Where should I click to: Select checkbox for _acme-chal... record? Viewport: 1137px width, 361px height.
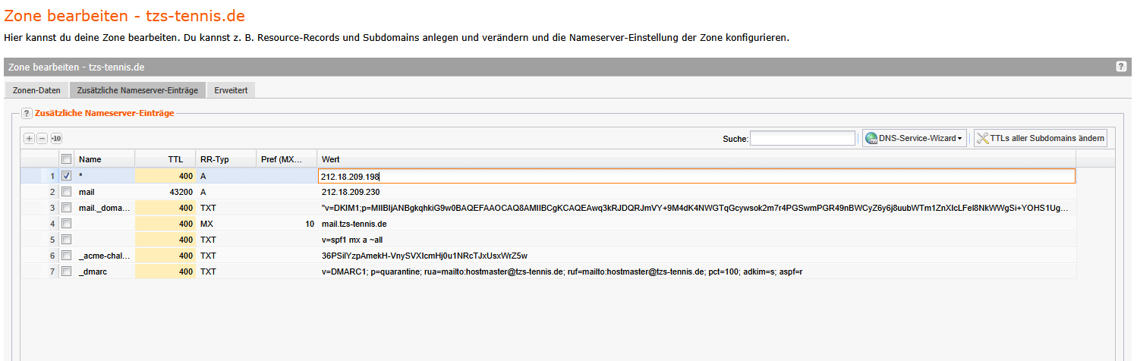click(66, 256)
